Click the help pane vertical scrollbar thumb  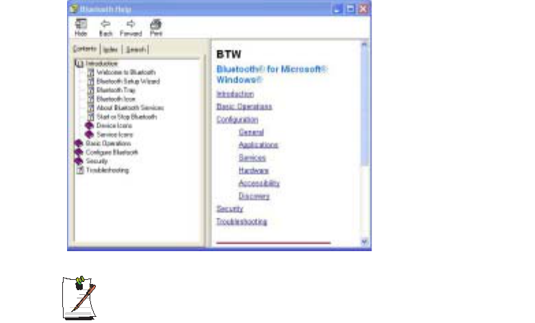[365, 107]
